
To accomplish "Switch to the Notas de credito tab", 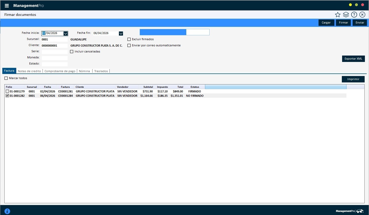I will pos(29,71).
